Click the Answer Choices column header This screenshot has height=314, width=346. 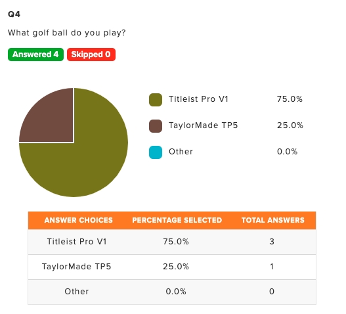point(79,220)
